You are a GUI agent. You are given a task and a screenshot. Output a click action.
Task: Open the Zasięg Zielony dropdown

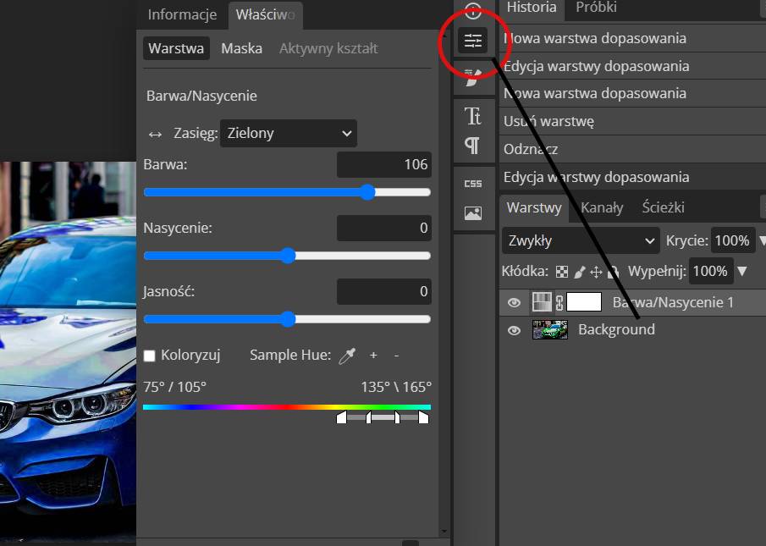(289, 134)
